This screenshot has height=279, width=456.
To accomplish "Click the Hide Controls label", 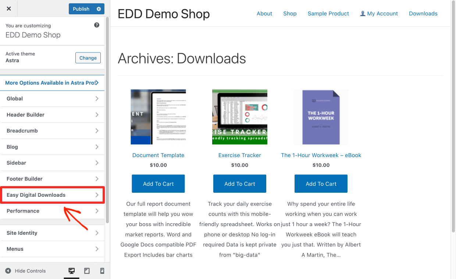I will tap(31, 271).
